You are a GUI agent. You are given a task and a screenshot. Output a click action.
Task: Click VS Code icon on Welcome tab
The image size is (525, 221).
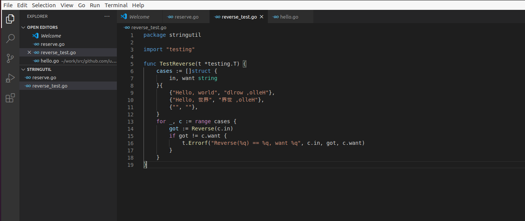click(x=124, y=17)
